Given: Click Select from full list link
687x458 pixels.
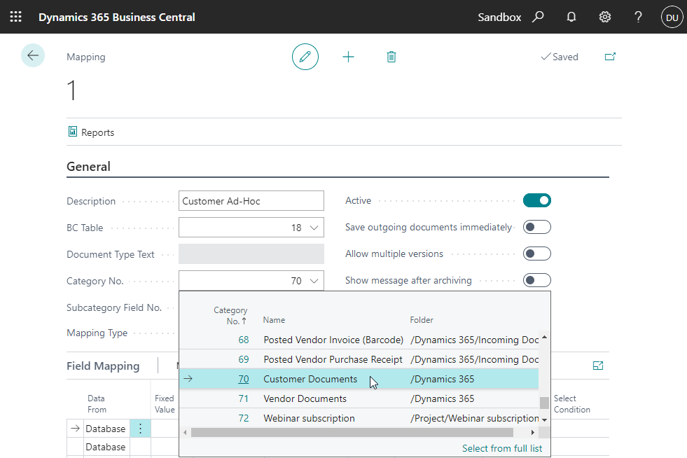Looking at the screenshot, I should point(501,448).
